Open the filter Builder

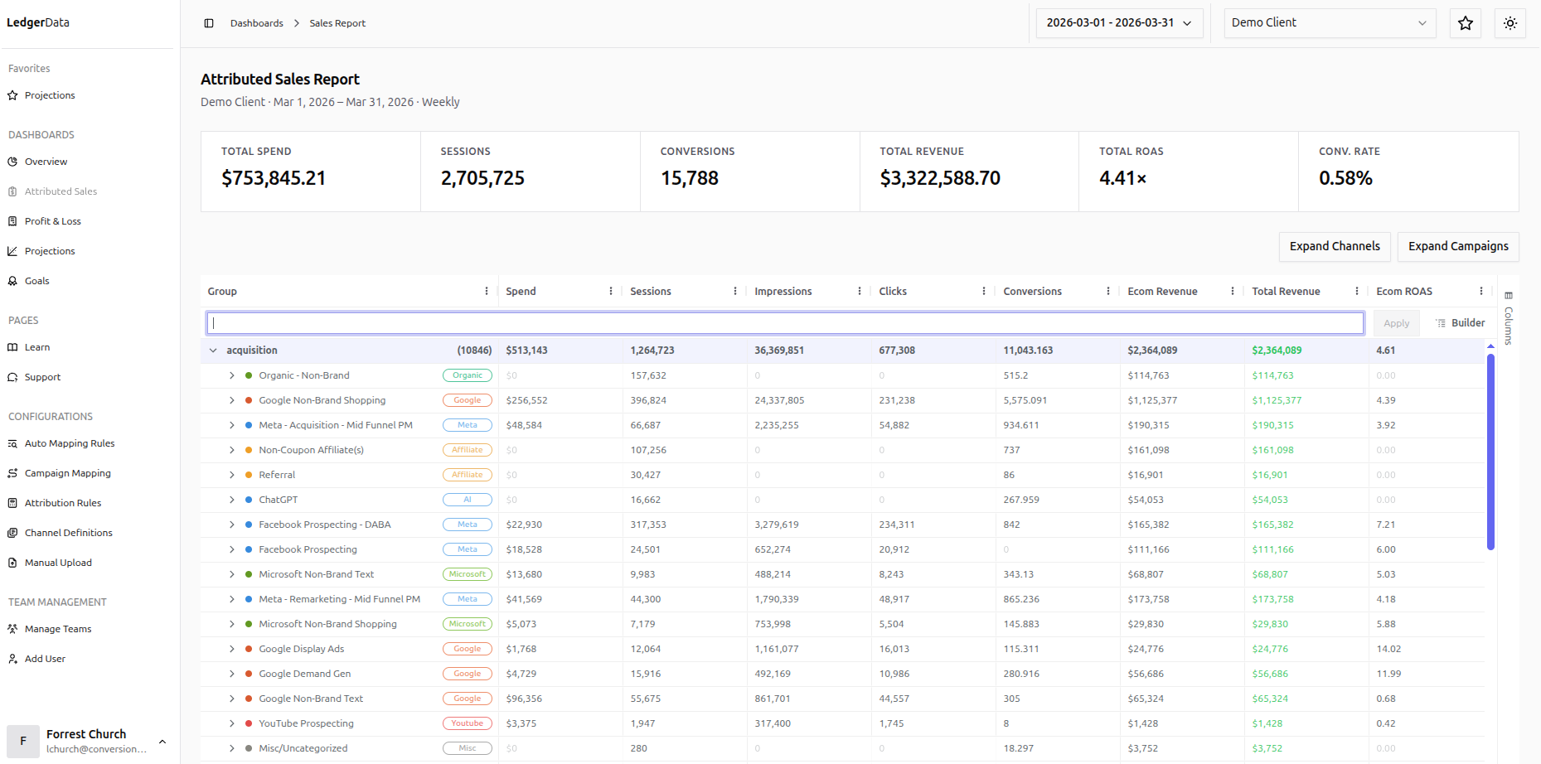click(x=1461, y=323)
